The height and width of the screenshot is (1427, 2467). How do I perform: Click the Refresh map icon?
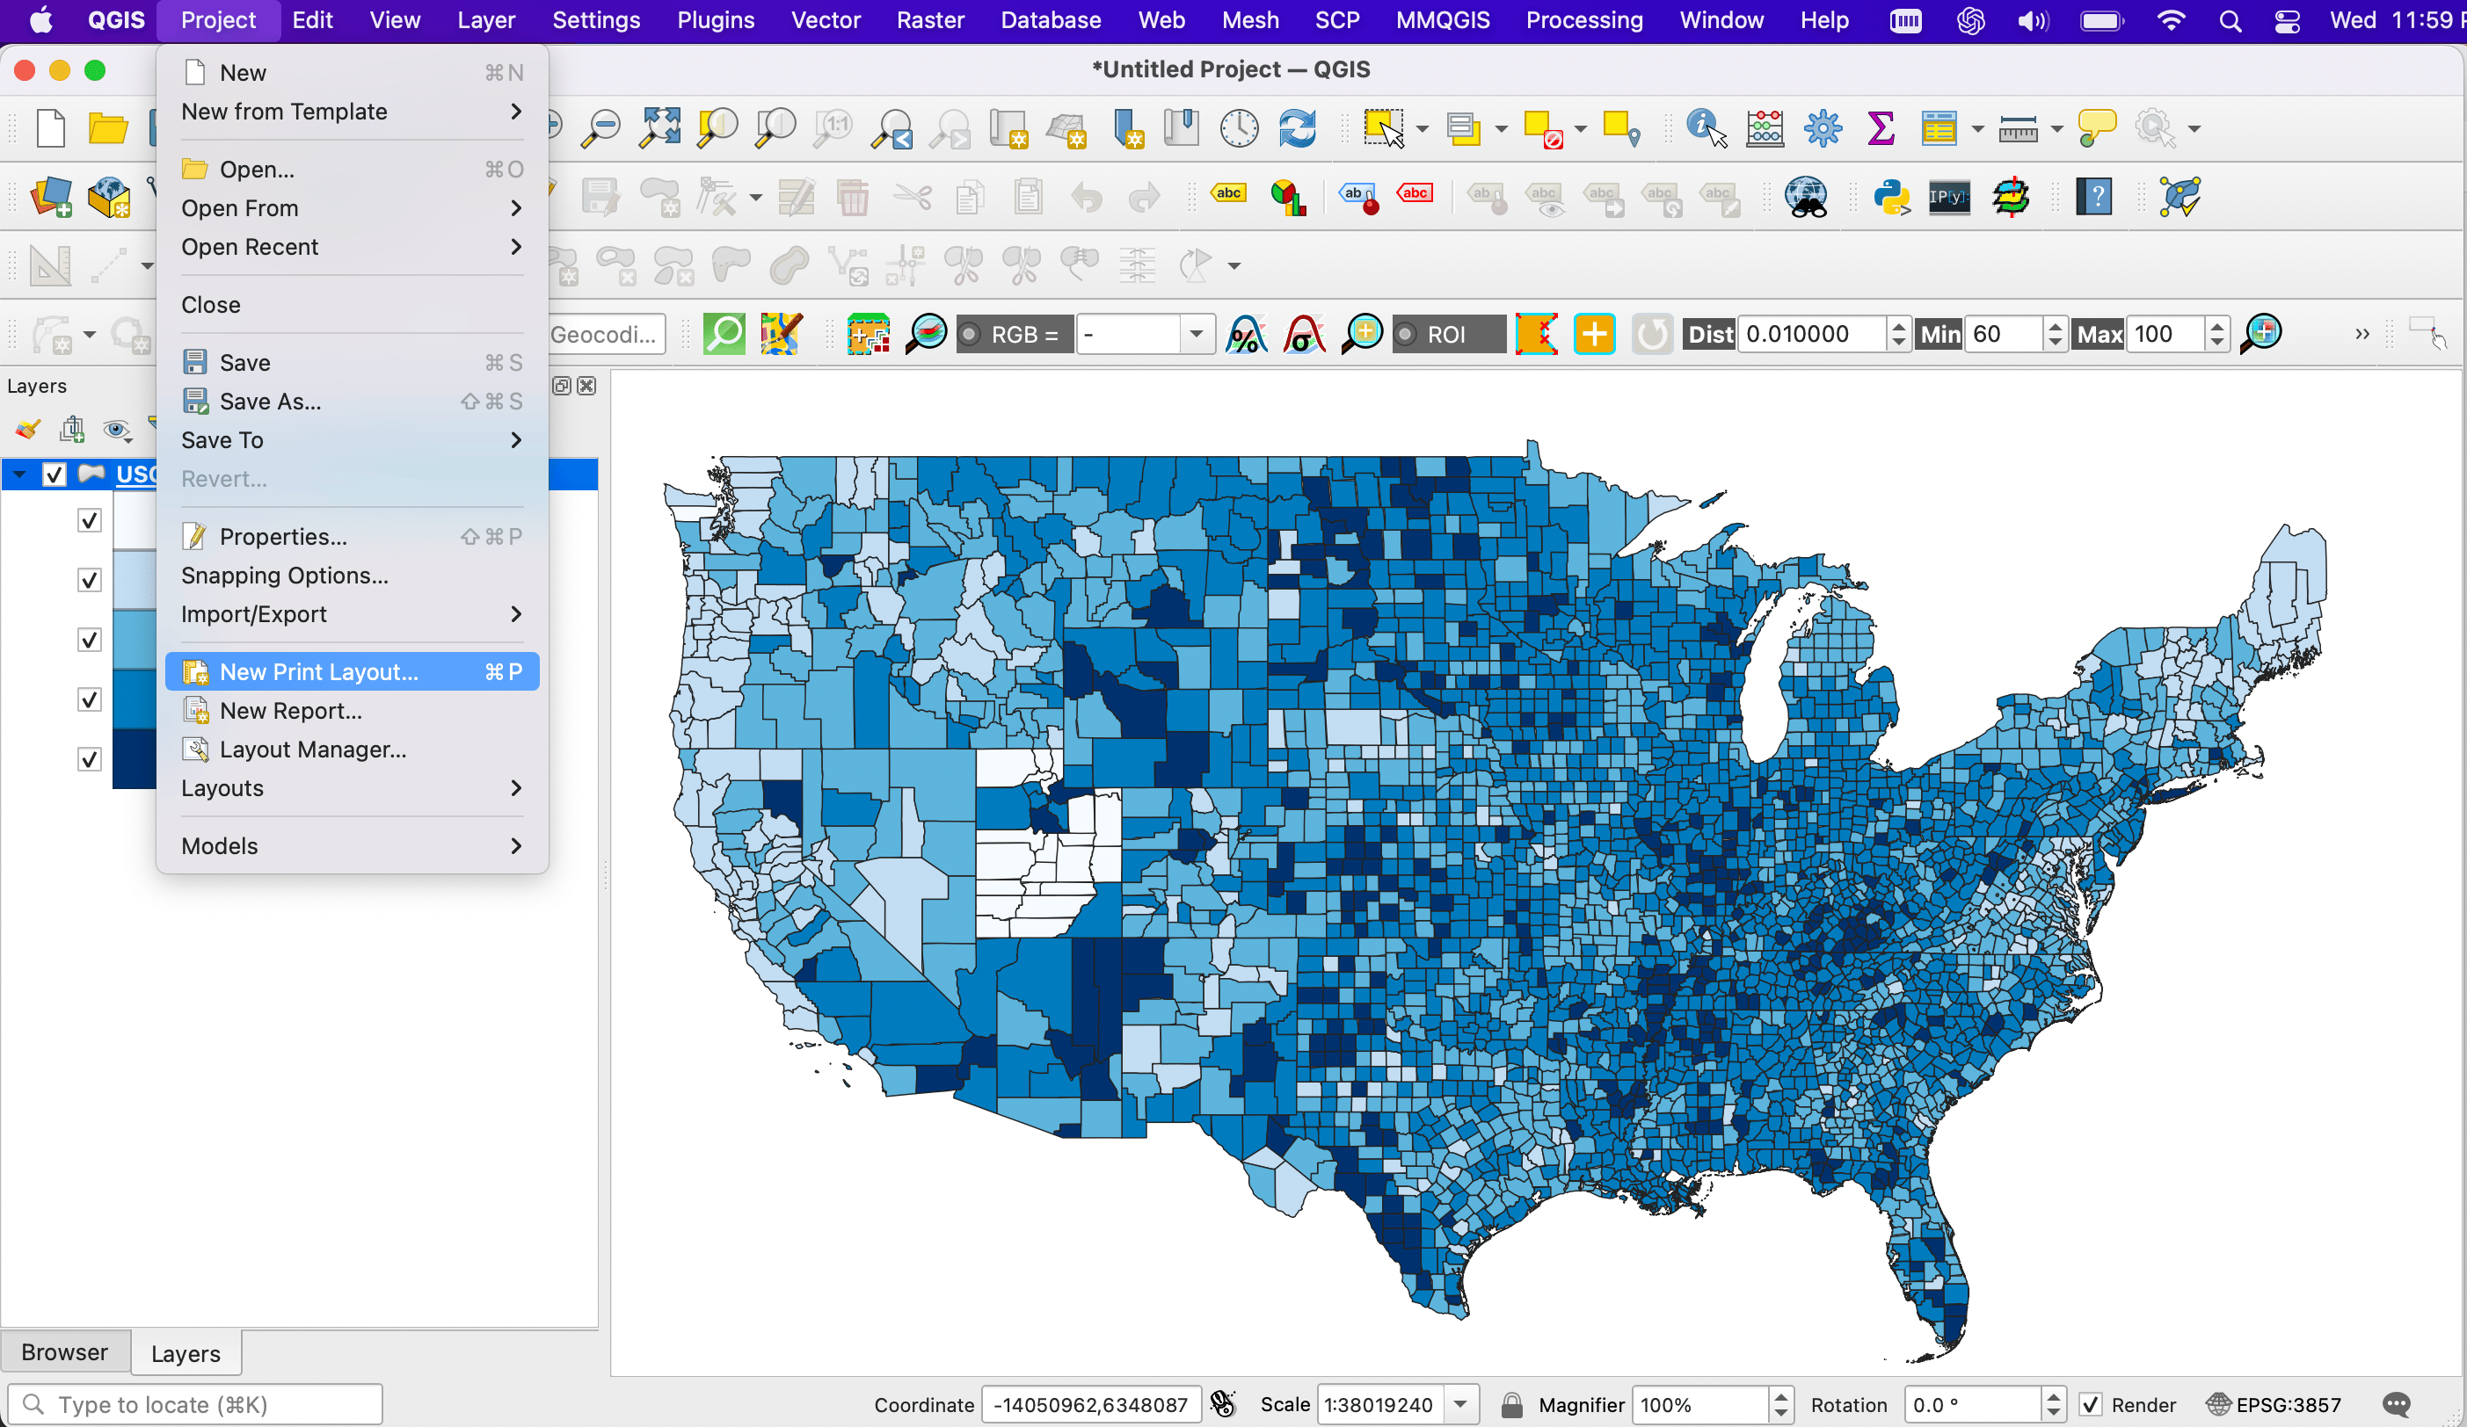pos(1297,128)
